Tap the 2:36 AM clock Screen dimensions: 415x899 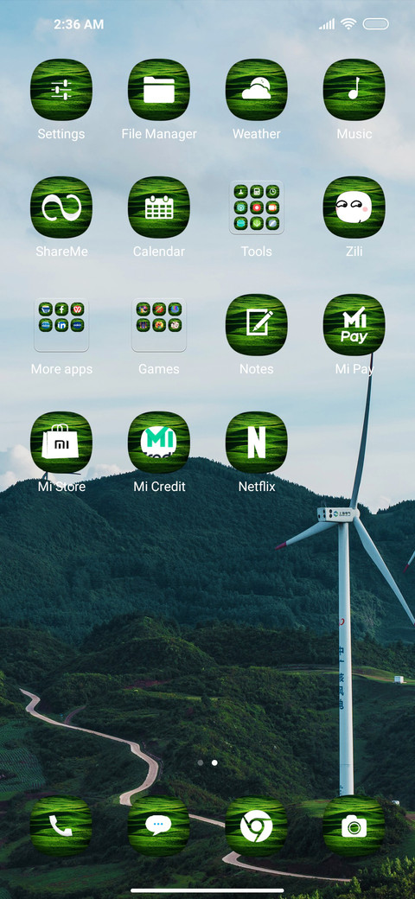[79, 24]
